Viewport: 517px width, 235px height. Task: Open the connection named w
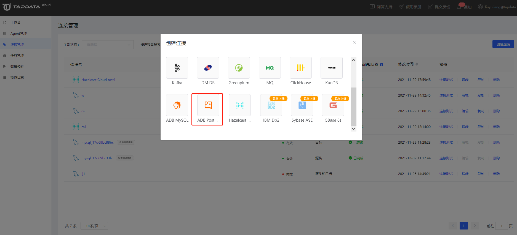(x=82, y=95)
